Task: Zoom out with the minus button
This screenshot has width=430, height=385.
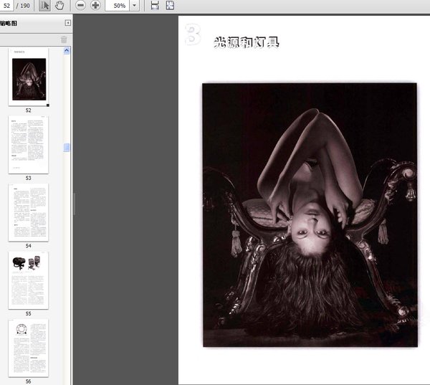Action: pos(80,6)
